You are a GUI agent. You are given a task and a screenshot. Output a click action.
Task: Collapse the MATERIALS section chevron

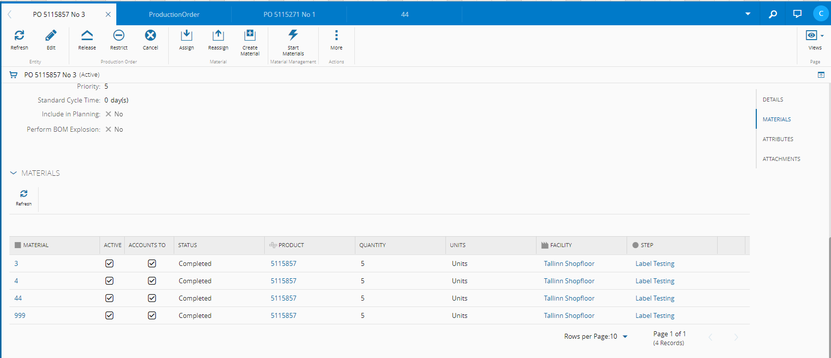pyautogui.click(x=13, y=173)
